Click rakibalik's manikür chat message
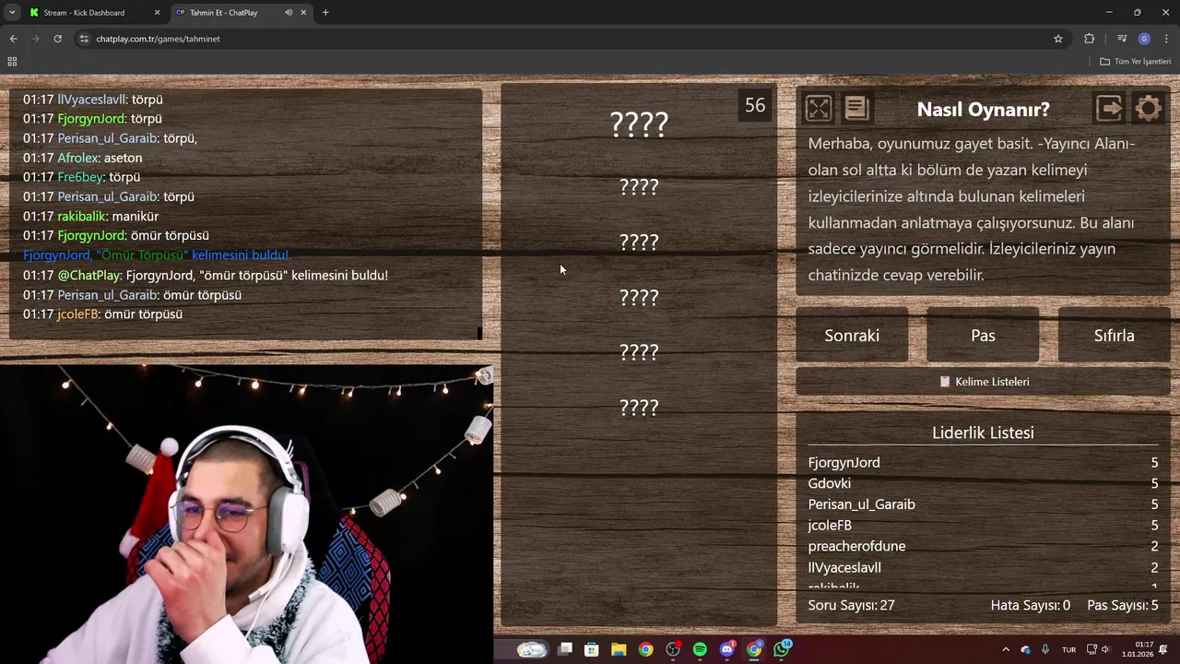1180x664 pixels. pos(91,216)
